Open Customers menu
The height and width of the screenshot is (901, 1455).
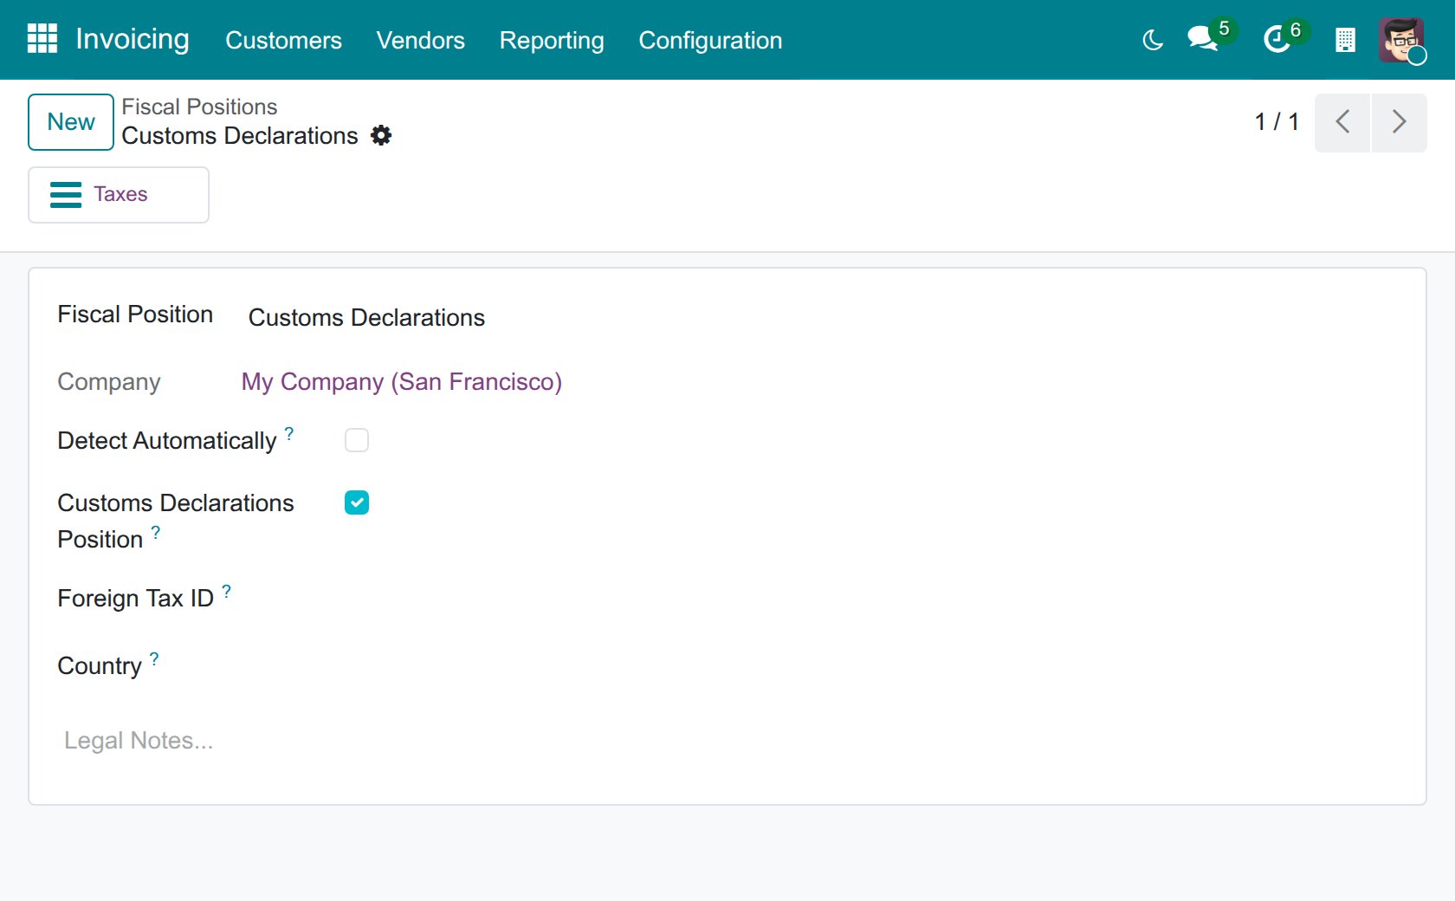(283, 40)
